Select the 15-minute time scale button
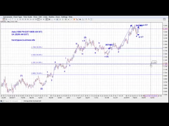This screenshot has width=169, height=126. [x=23, y=19]
